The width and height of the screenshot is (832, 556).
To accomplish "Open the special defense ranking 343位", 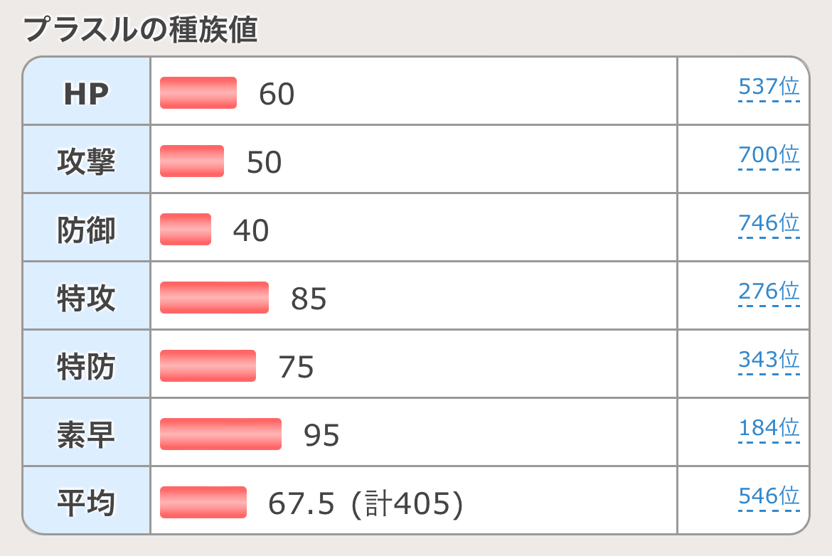I will coord(769,360).
